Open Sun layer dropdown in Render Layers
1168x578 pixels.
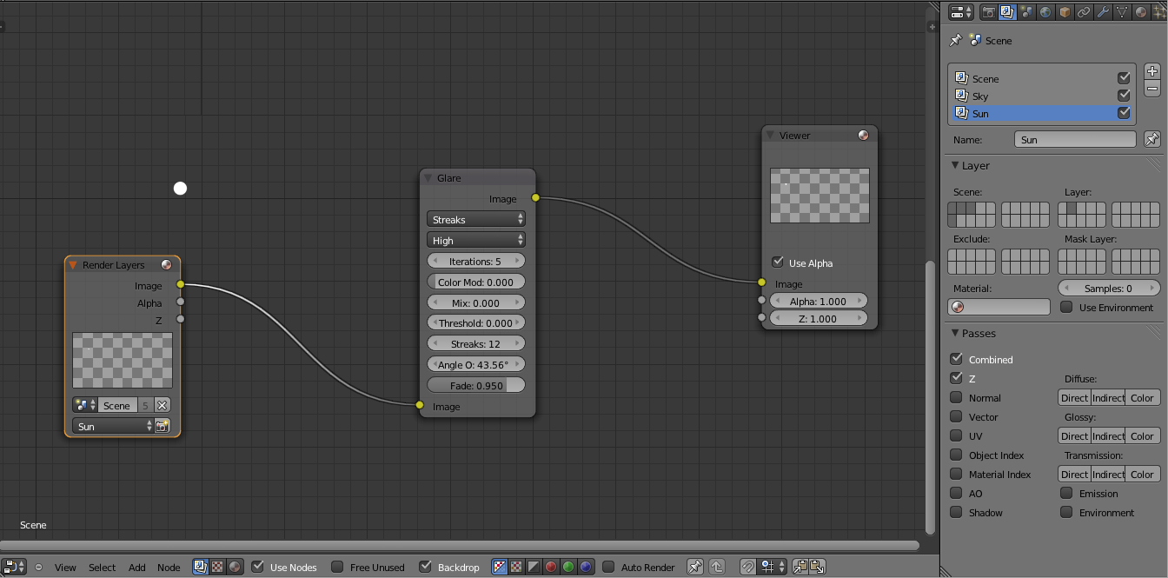coord(113,426)
